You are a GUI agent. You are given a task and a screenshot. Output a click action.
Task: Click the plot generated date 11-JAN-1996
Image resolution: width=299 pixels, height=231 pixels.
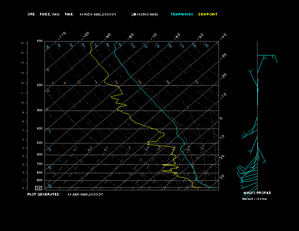pos(85,194)
